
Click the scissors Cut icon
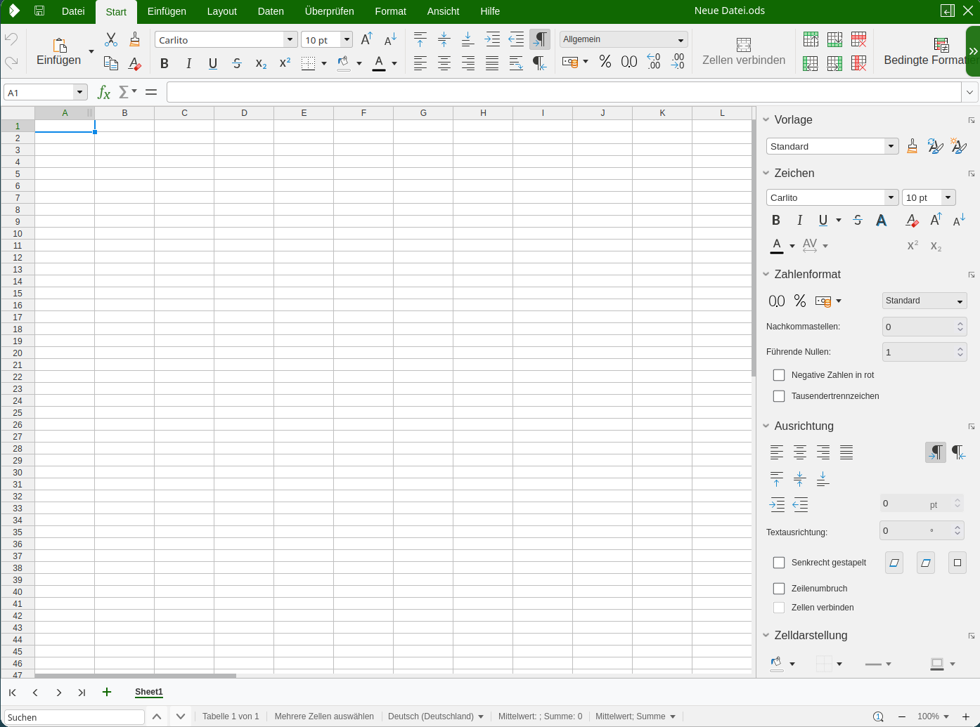coord(111,39)
